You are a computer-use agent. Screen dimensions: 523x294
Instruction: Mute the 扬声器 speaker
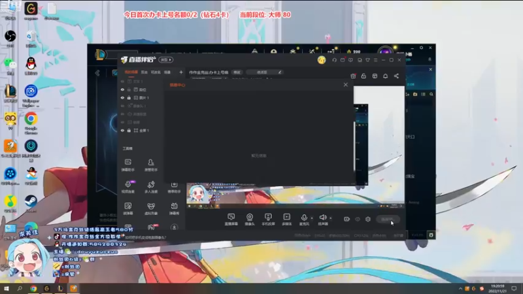tap(322, 220)
